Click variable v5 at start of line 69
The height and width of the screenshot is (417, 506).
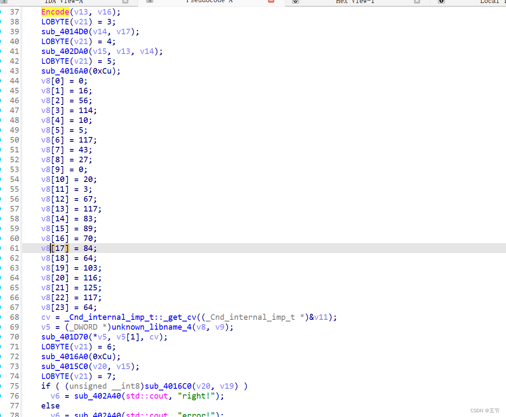pyautogui.click(x=46, y=327)
